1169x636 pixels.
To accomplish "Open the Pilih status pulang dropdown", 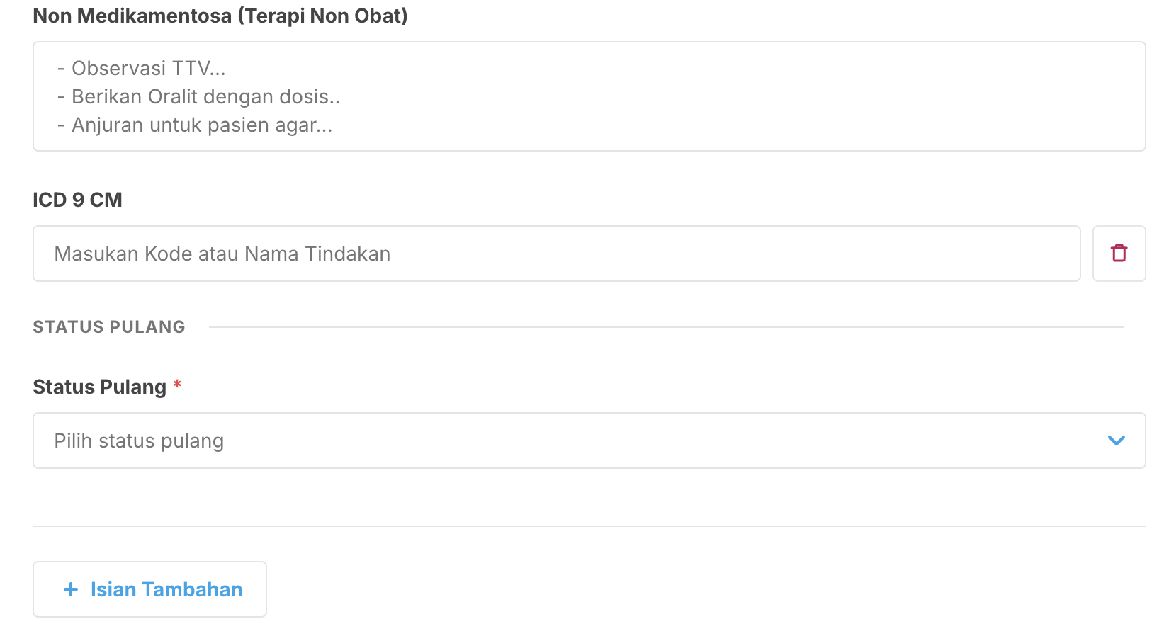I will tap(588, 441).
